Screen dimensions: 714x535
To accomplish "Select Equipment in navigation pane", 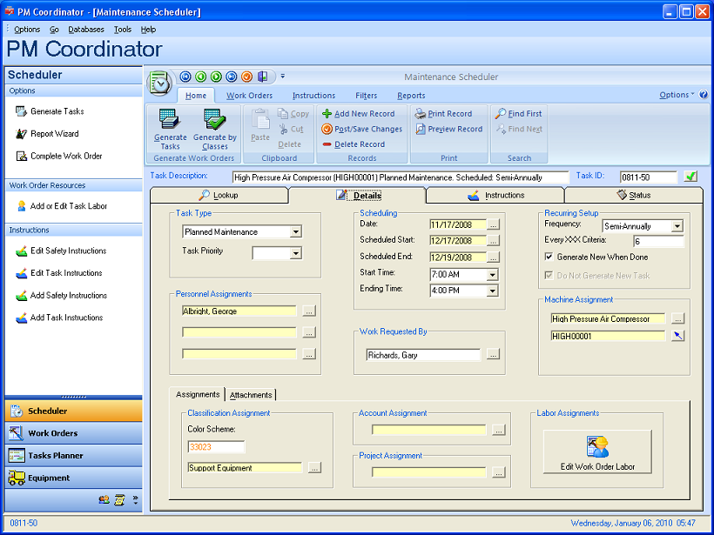I will (73, 478).
